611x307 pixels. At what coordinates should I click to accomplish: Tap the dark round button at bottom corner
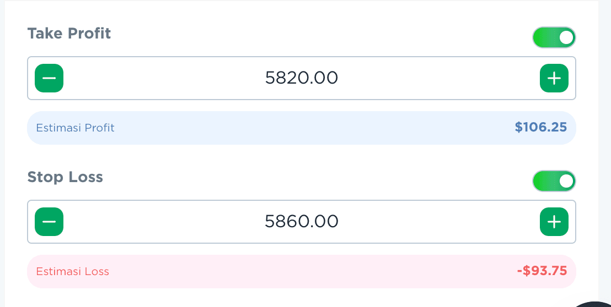click(596, 304)
